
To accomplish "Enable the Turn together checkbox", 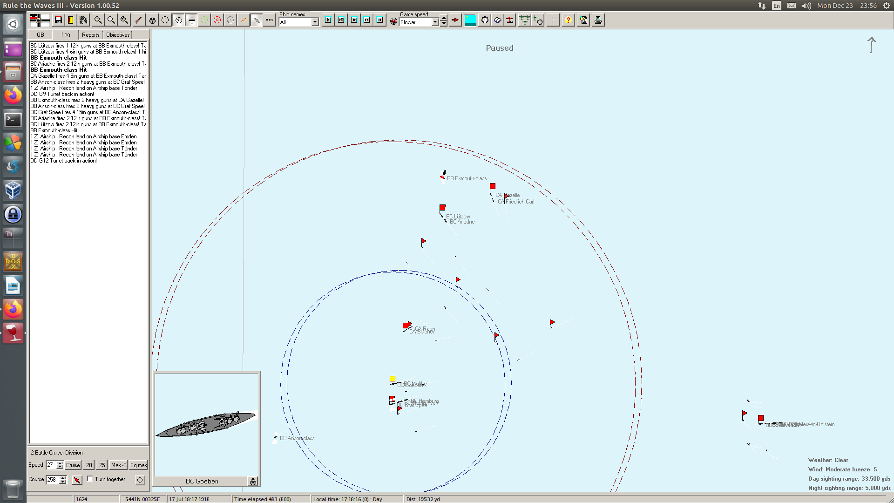I will 90,479.
